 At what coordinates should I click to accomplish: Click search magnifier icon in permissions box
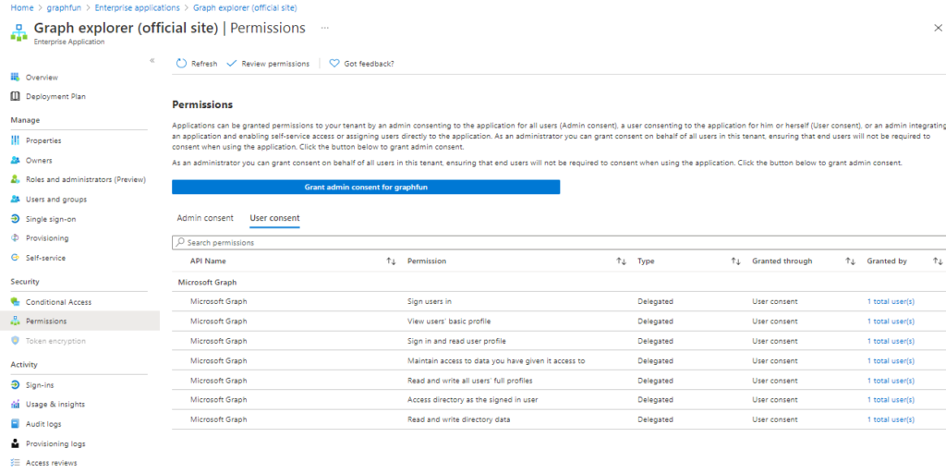(180, 243)
